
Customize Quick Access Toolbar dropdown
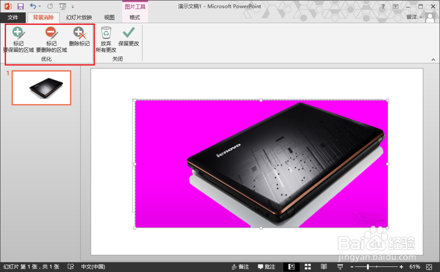pos(73,7)
